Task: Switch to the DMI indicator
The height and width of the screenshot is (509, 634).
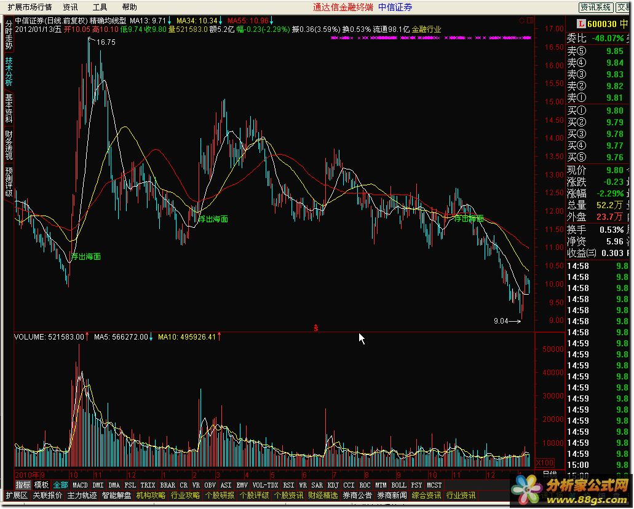Action: tap(98, 485)
